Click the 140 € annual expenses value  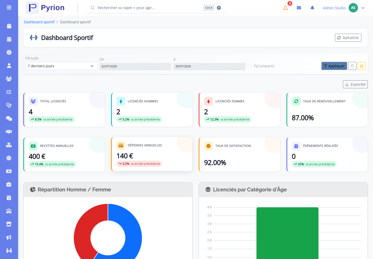(125, 156)
